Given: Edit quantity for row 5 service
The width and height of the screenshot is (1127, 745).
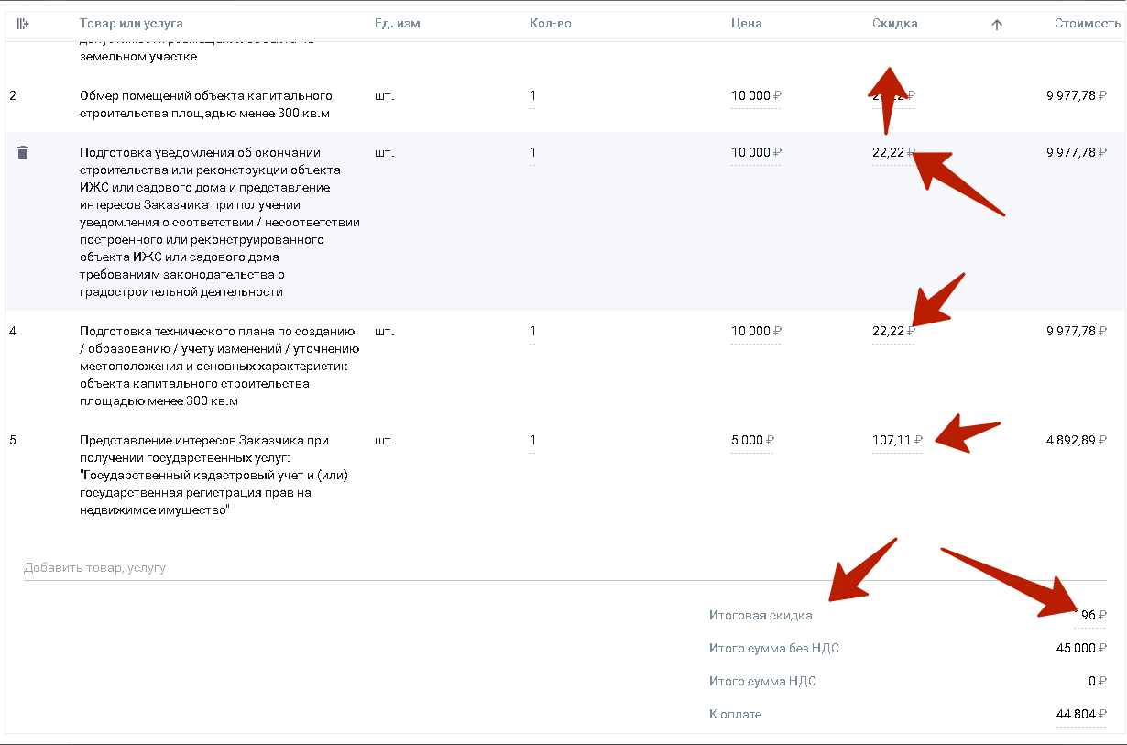Looking at the screenshot, I should 532,441.
